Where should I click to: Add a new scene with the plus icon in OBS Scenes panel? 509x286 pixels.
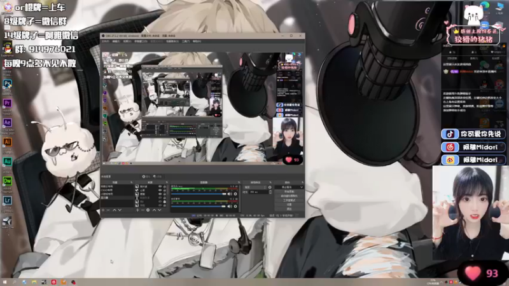[103, 210]
